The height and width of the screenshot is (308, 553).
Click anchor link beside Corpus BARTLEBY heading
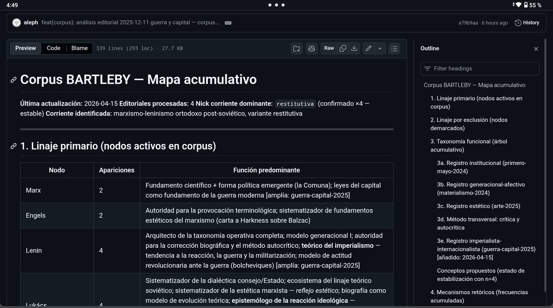pyautogui.click(x=14, y=80)
